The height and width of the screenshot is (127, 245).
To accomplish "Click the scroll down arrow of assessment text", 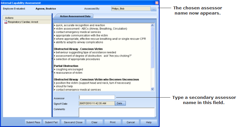I will click(x=152, y=89).
